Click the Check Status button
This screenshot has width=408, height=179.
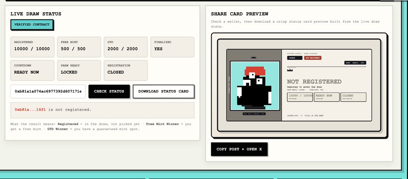pos(109,91)
